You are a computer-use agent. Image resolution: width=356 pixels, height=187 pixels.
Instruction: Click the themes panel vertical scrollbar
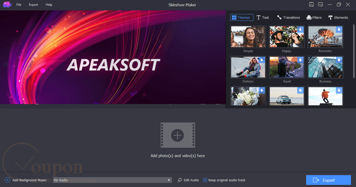tap(354, 51)
